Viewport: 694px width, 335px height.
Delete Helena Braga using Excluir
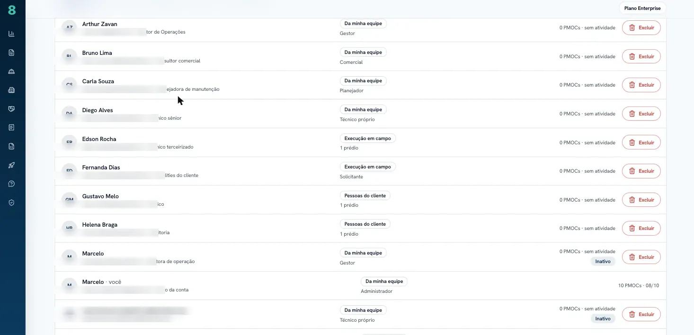point(641,228)
